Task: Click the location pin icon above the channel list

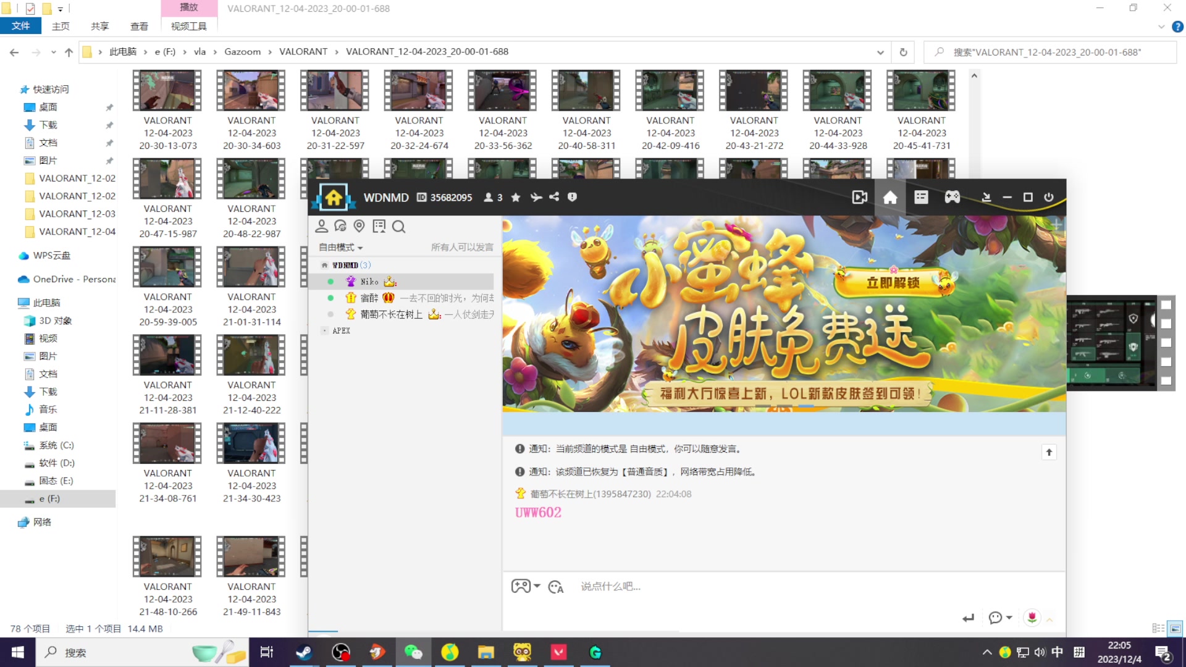Action: point(360,227)
